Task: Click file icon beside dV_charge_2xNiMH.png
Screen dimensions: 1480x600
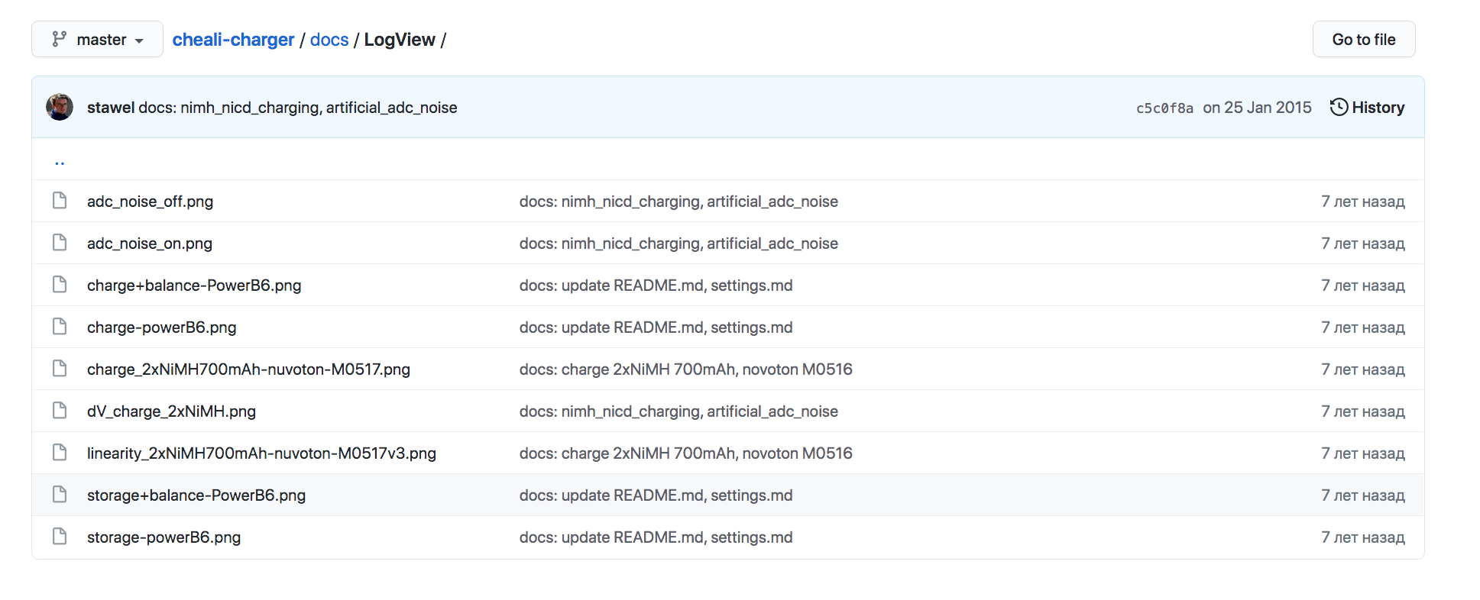Action: [60, 411]
